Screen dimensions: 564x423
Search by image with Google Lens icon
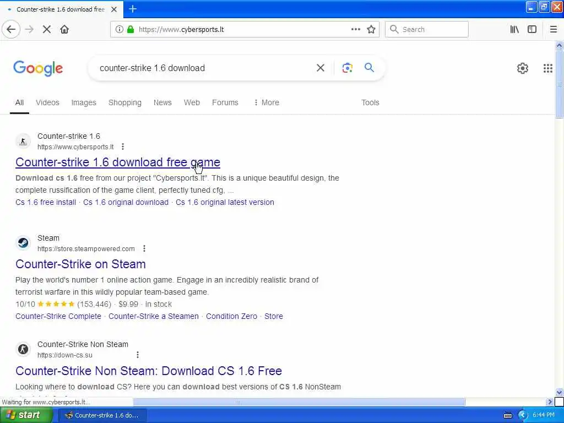point(347,68)
